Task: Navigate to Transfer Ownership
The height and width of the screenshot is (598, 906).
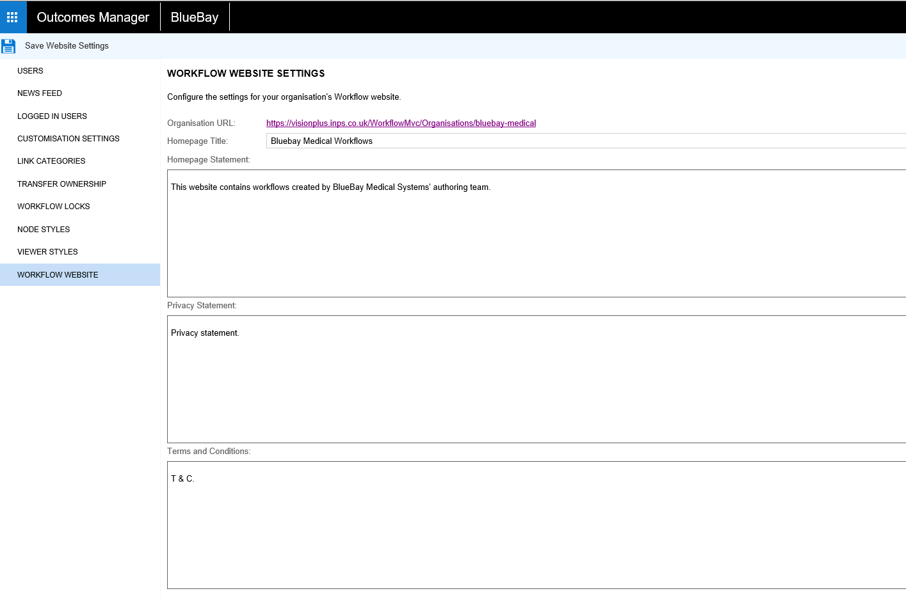Action: (x=61, y=184)
